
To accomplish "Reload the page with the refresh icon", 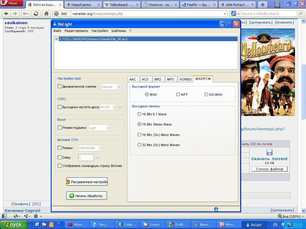I will point(36,14).
